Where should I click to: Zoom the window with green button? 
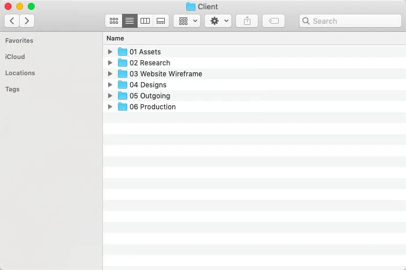point(31,6)
